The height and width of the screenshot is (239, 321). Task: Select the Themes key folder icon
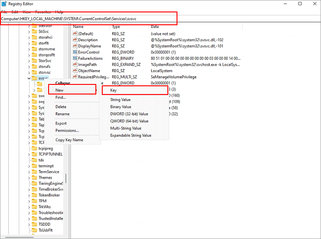(x=34, y=178)
